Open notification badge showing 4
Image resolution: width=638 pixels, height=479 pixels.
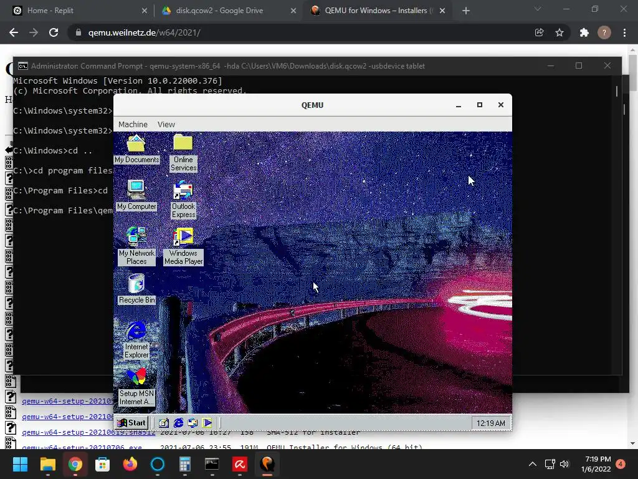[621, 464]
